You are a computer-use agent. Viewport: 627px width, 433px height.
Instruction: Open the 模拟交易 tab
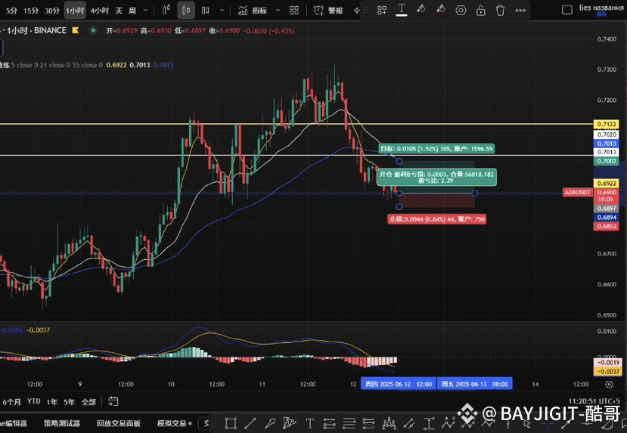click(x=172, y=423)
